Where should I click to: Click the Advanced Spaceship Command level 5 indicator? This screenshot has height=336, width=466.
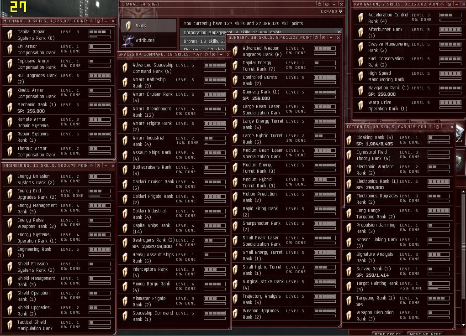click(215, 65)
